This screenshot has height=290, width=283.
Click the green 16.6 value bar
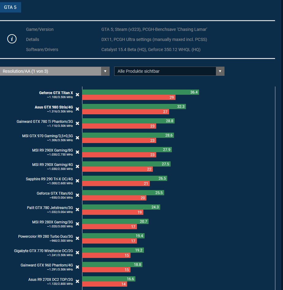(109, 279)
